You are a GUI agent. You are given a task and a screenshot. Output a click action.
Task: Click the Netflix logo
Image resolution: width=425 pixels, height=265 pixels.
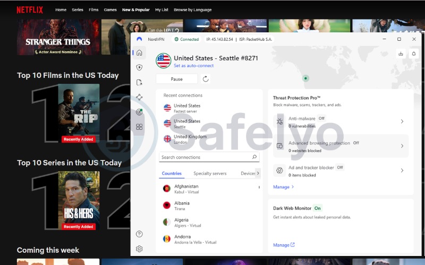tap(30, 10)
